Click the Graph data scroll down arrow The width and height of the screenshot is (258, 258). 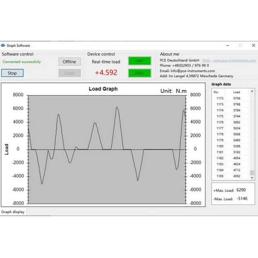tap(252, 177)
